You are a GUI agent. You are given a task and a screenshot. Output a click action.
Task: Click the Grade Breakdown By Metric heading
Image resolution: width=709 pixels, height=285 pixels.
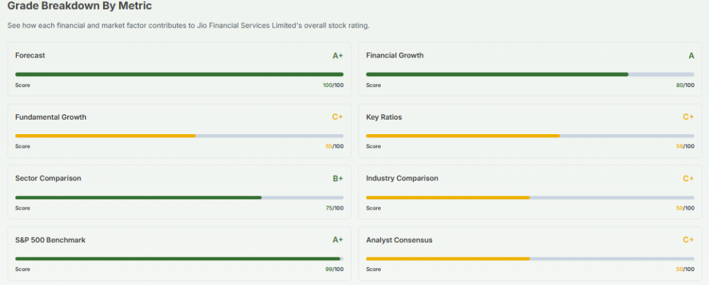[x=80, y=6]
